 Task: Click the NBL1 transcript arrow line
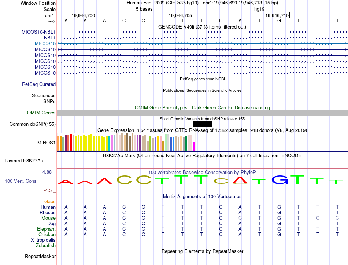[202, 38]
